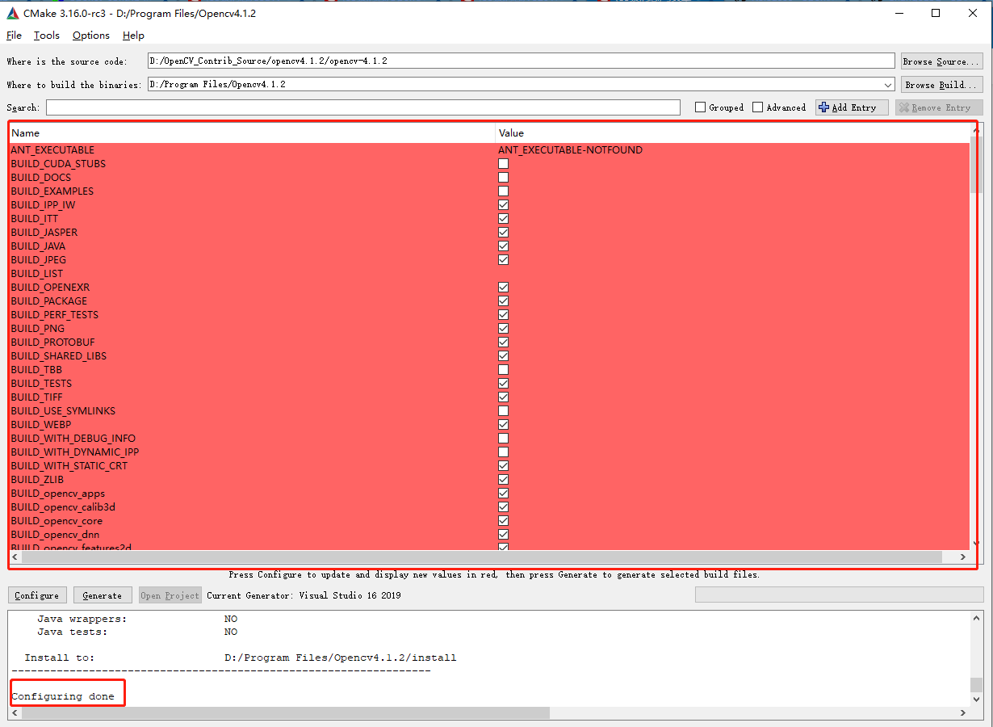Click inside the Search field
Image resolution: width=993 pixels, height=727 pixels.
coord(363,107)
